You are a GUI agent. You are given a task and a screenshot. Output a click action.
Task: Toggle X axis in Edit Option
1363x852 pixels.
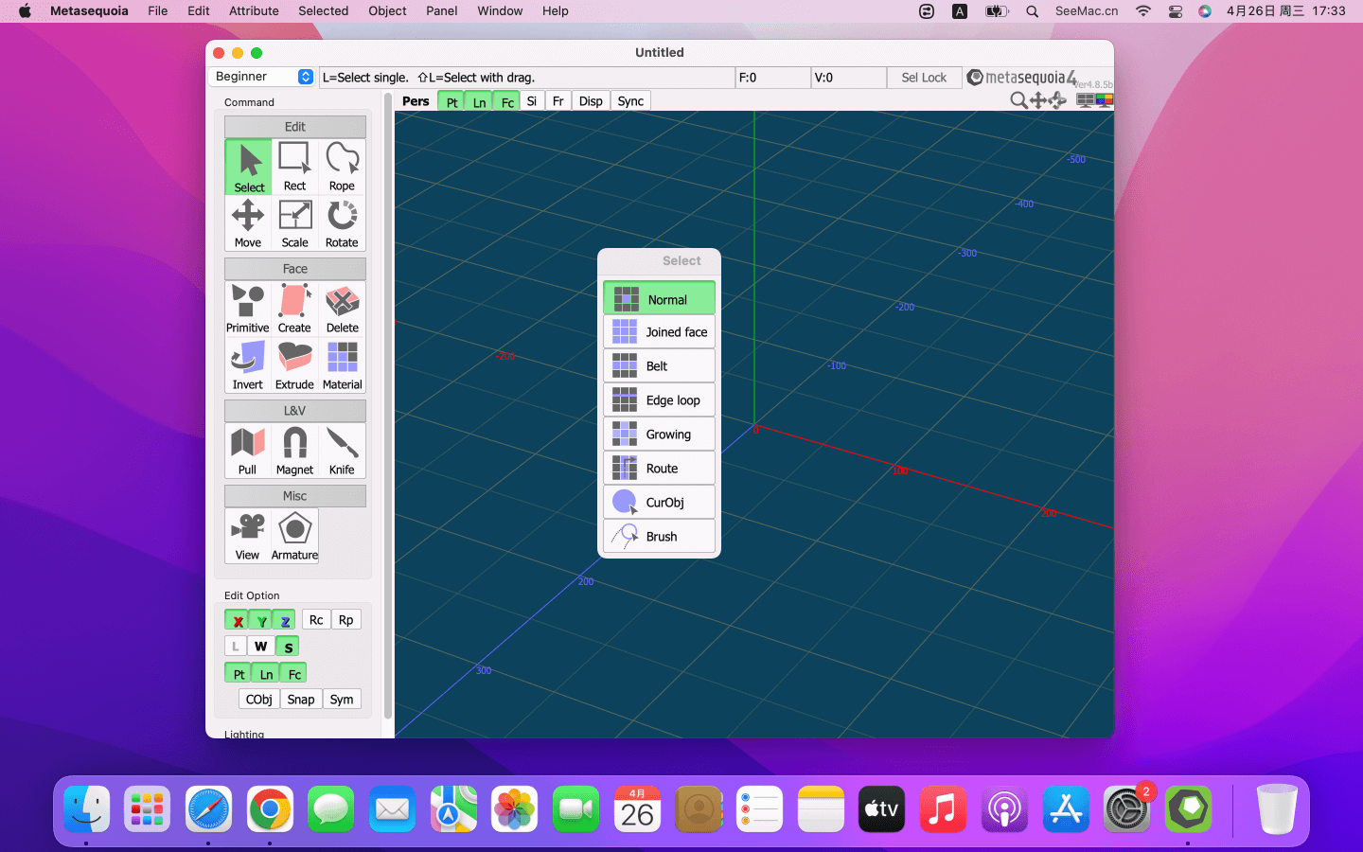coord(237,620)
